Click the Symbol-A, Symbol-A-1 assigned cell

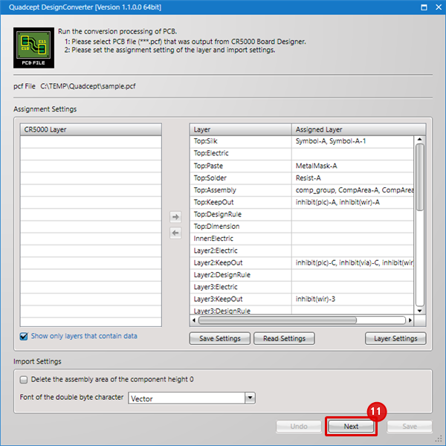[352, 141]
